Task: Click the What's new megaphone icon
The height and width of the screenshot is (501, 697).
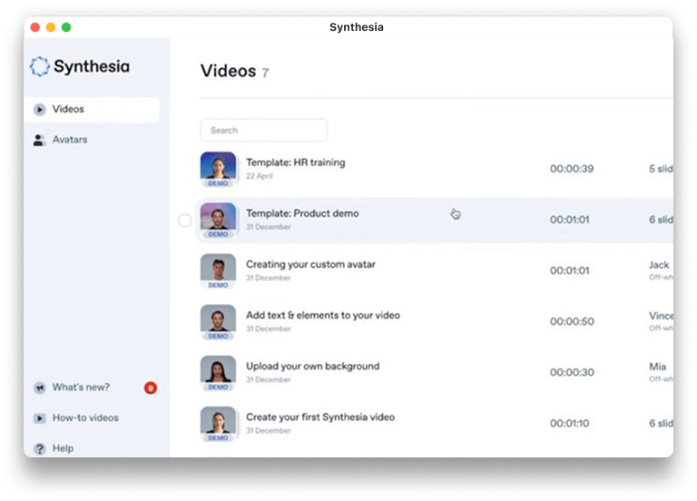Action: (x=40, y=388)
